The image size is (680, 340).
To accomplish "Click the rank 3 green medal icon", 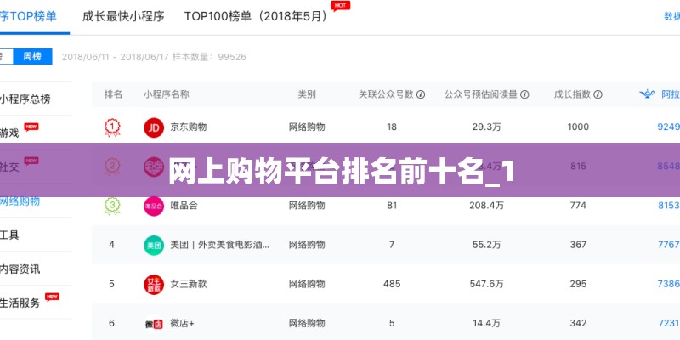I will (112, 206).
